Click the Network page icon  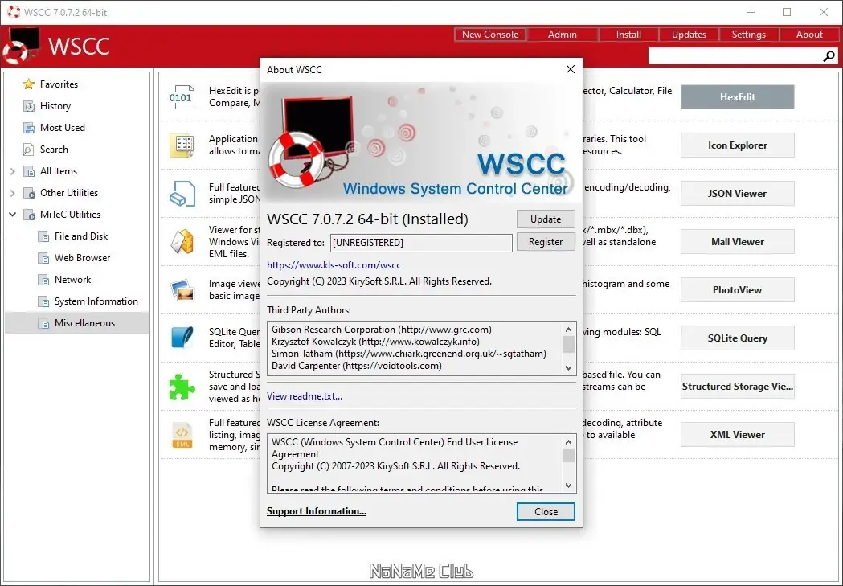pyautogui.click(x=43, y=280)
